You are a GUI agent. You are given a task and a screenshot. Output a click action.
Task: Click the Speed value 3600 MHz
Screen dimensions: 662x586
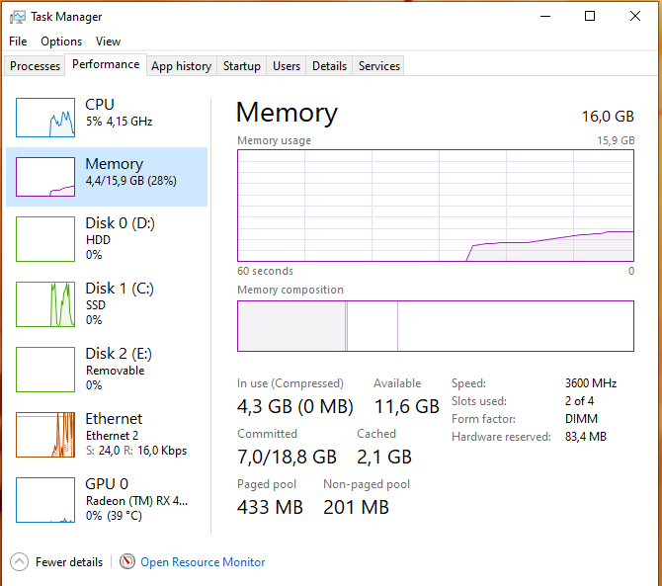click(591, 383)
